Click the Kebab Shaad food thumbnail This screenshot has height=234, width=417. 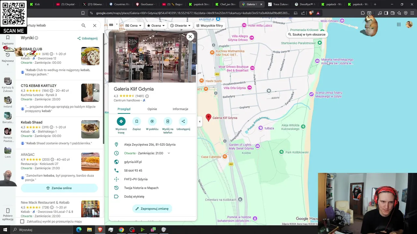90,129
